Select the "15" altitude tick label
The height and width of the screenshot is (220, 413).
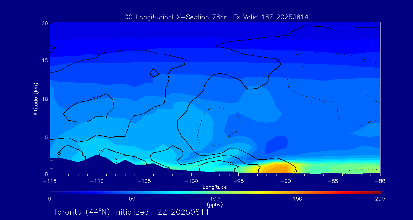(x=45, y=60)
